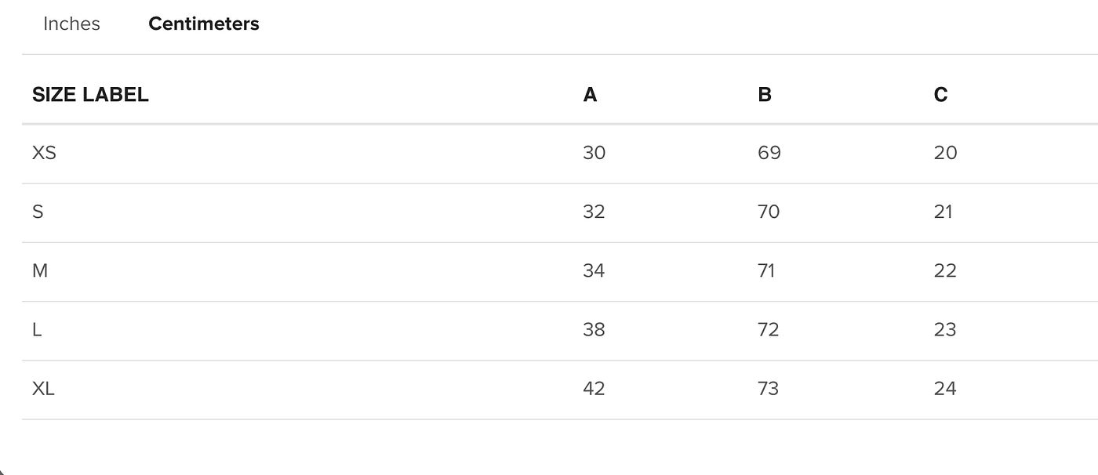Select the XS size row label
Screen dimensions: 1098x475
tap(44, 153)
